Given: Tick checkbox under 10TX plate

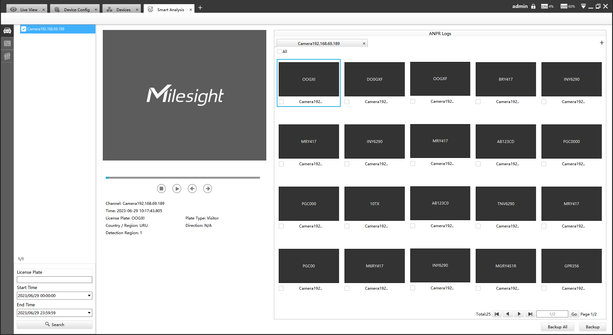Looking at the screenshot, I should click(347, 226).
